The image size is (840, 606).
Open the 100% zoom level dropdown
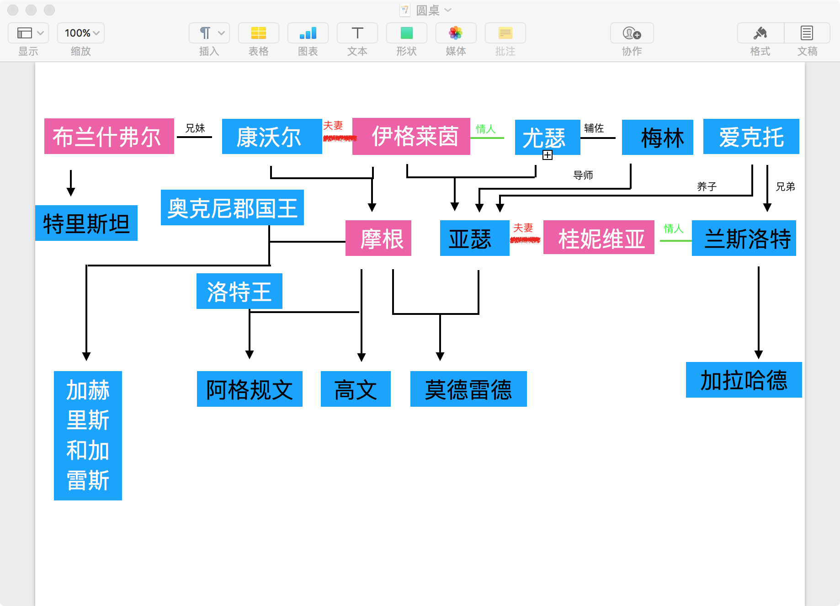[80, 33]
